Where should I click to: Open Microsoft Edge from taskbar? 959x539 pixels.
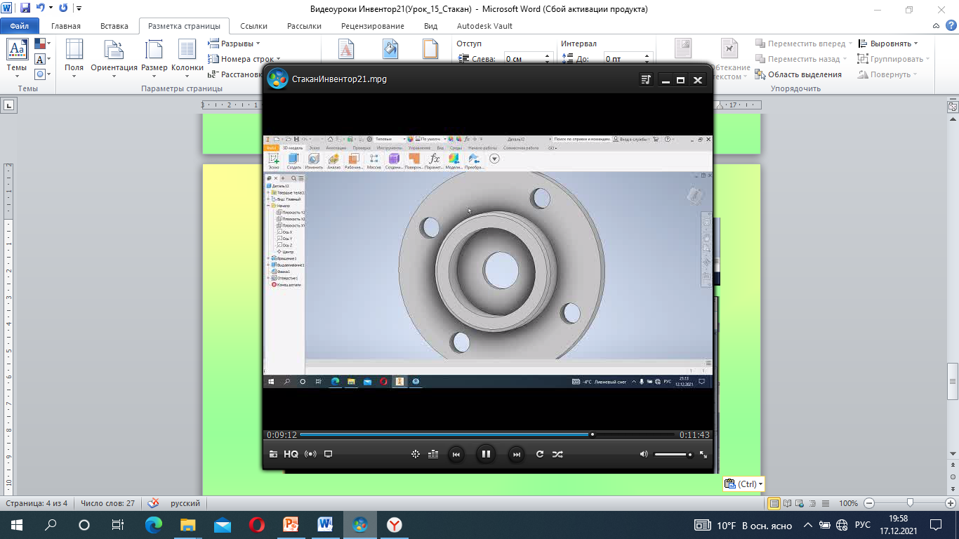(153, 524)
